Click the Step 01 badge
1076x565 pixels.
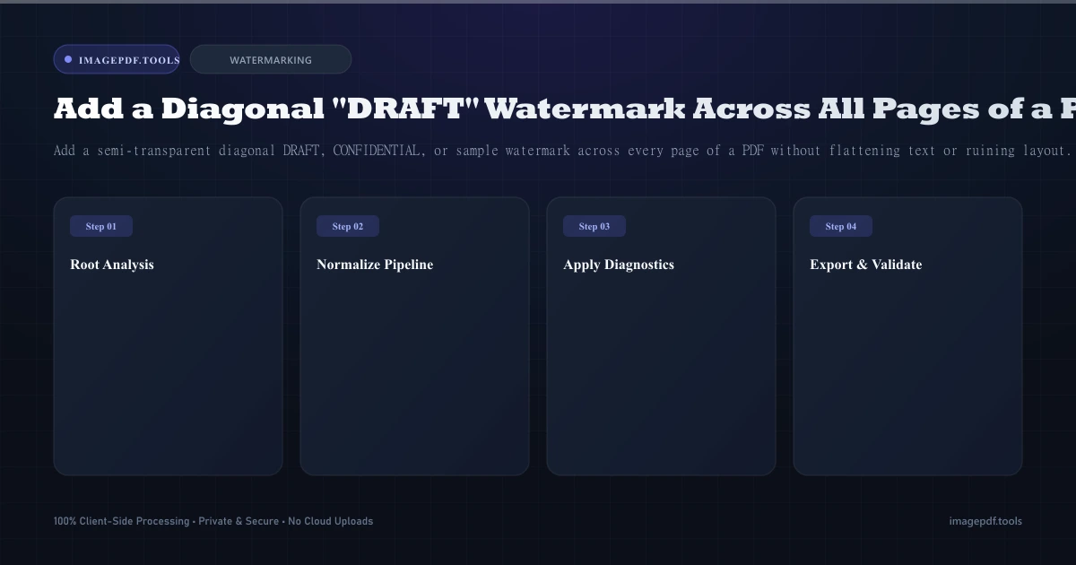coord(101,226)
